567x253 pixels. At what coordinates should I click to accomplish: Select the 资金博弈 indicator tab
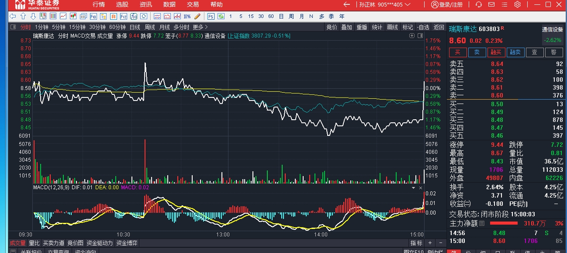(x=127, y=243)
